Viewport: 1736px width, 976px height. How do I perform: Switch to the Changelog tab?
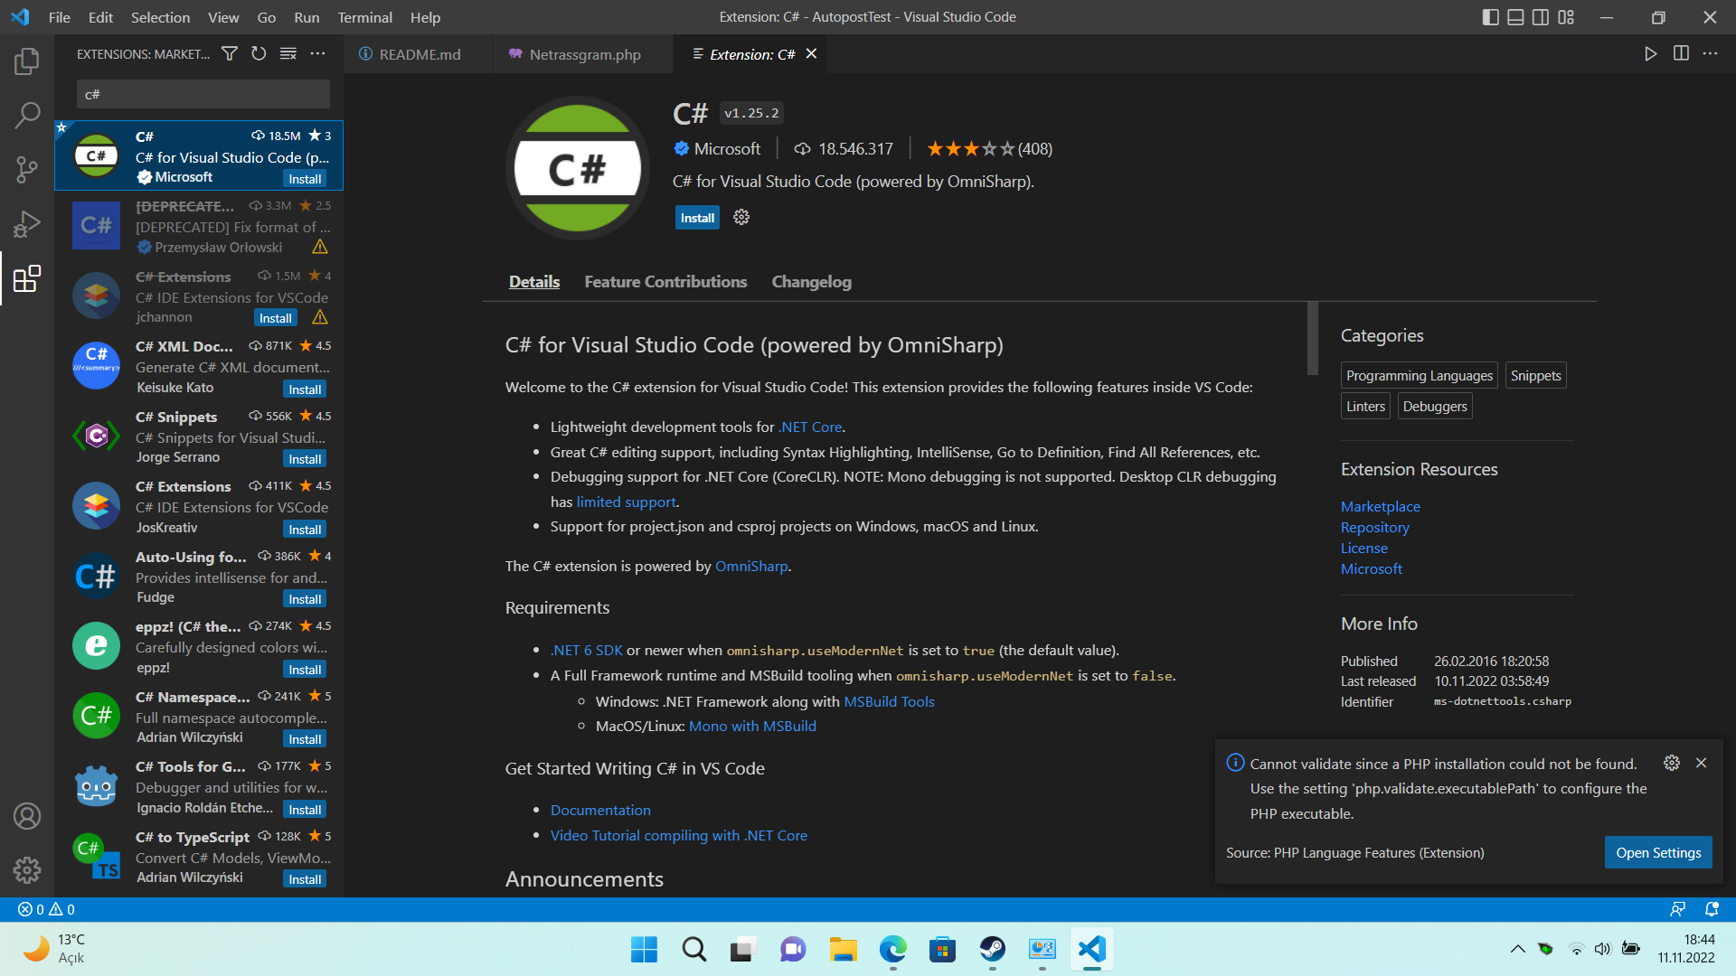point(811,282)
